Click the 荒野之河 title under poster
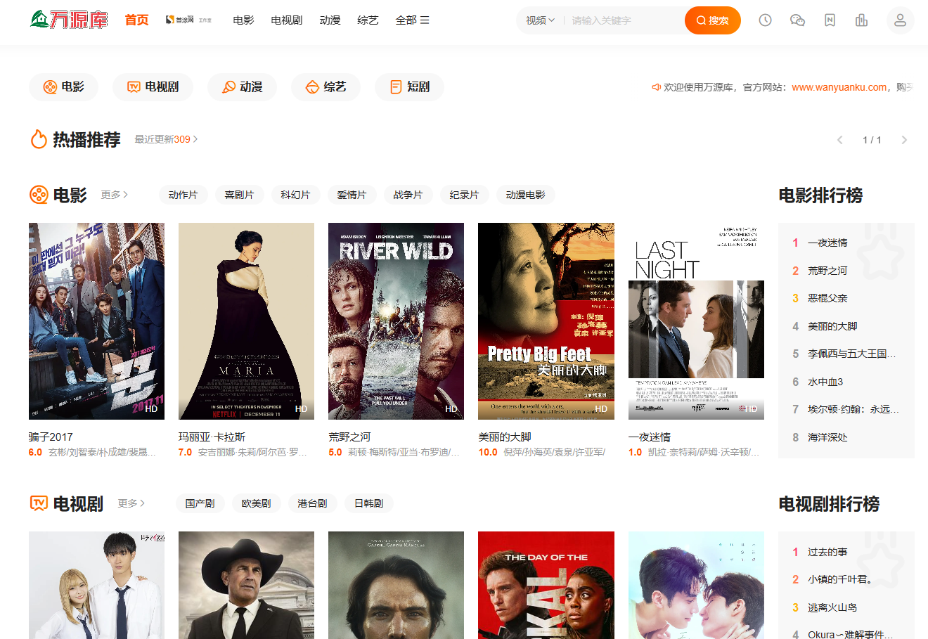This screenshot has width=928, height=639. click(349, 437)
